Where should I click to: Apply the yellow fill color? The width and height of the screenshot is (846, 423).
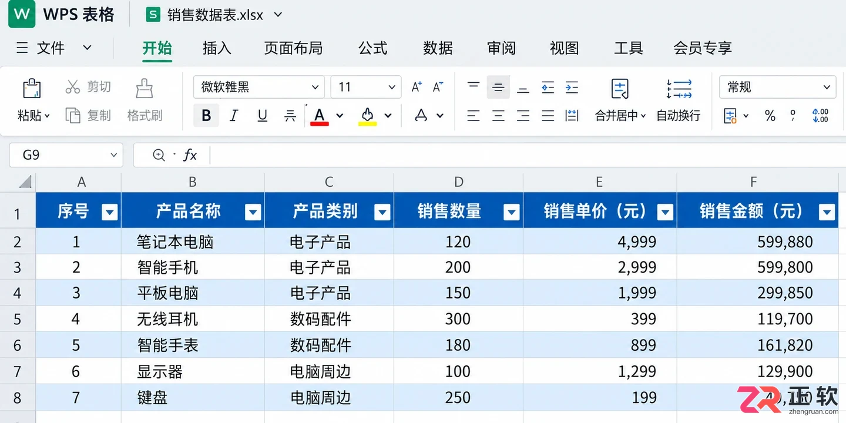click(x=368, y=116)
